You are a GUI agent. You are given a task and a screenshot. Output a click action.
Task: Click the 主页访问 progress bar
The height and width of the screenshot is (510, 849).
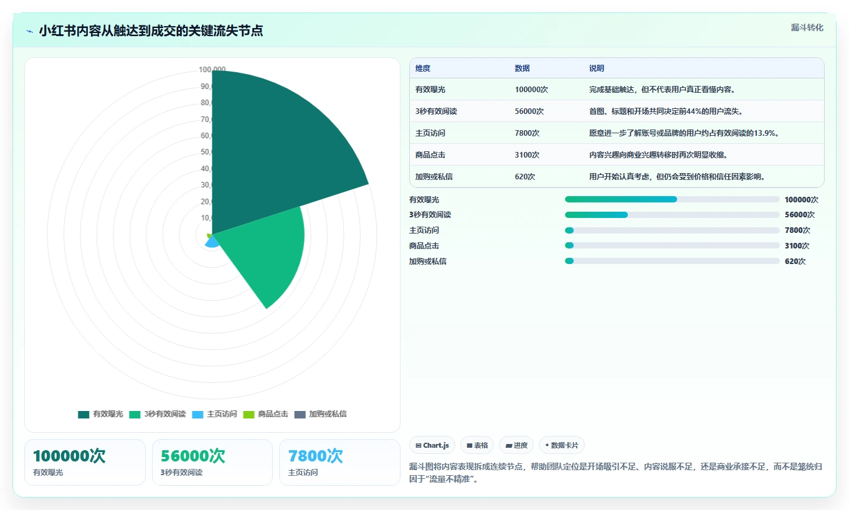[672, 230]
